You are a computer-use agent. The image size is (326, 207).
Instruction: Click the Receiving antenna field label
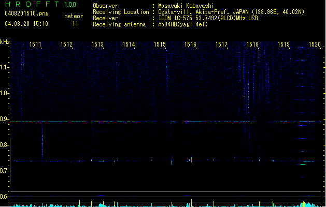(119, 24)
